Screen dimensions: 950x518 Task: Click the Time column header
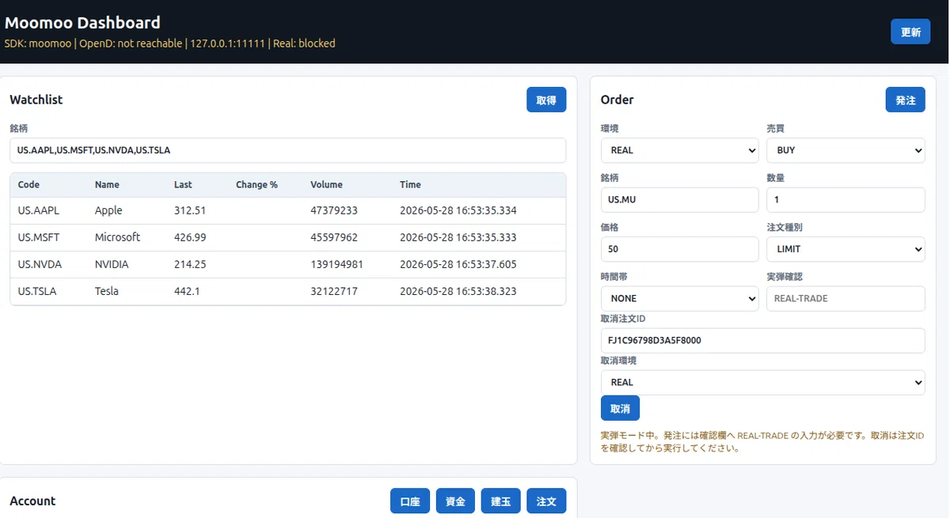[x=410, y=184]
